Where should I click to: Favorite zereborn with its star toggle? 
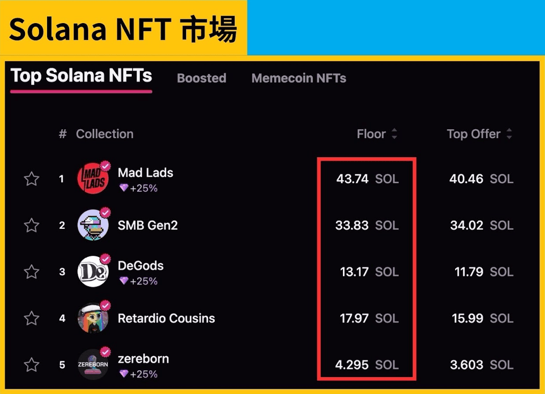pos(31,365)
